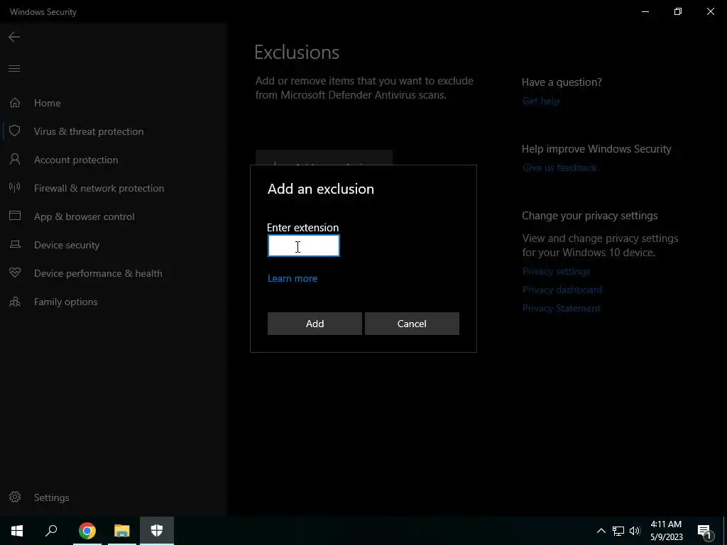Viewport: 727px width, 545px height.
Task: Open the Windows Start menu
Action: (x=17, y=531)
